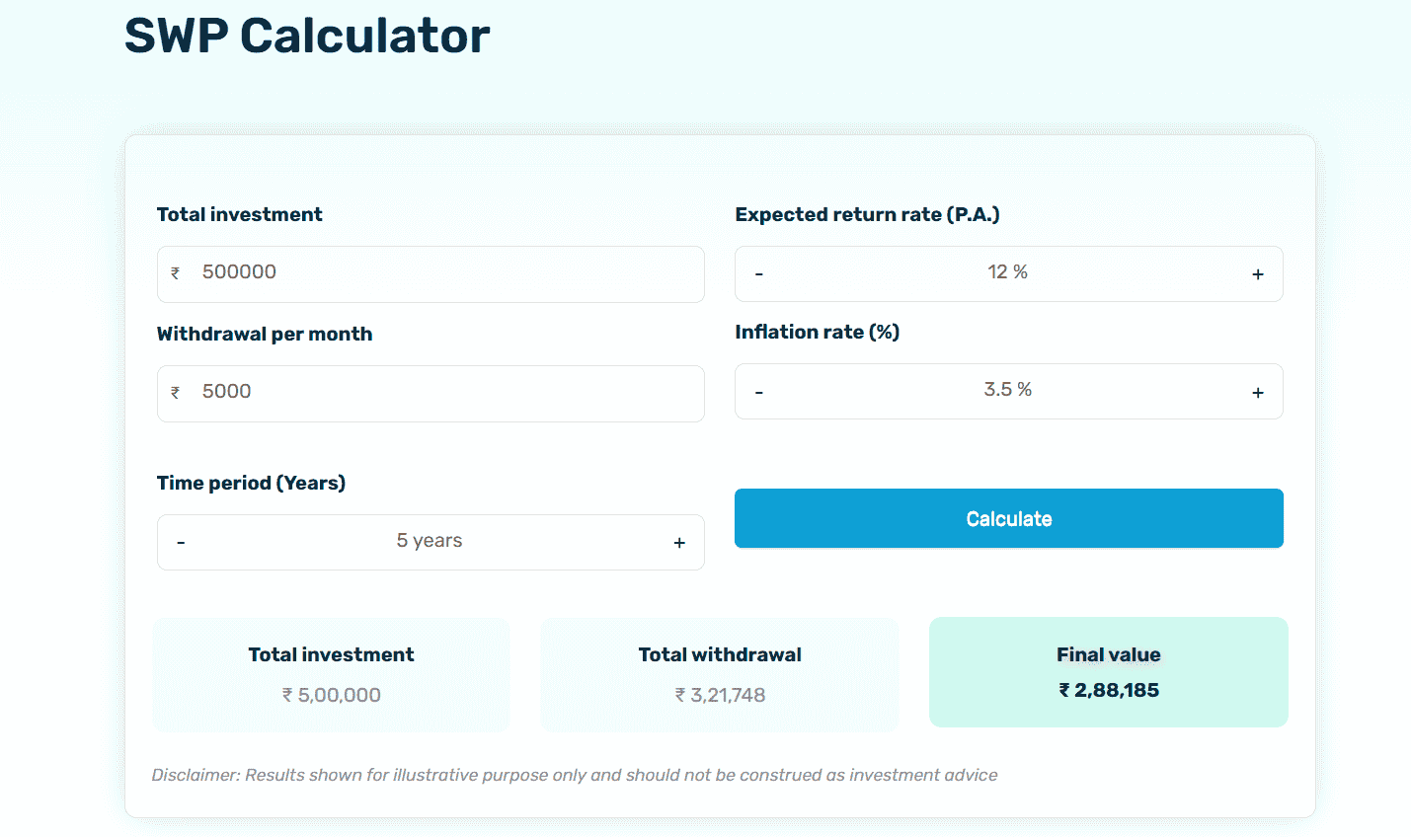Click the Inflation rate (%) label
The image size is (1411, 837).
[817, 332]
